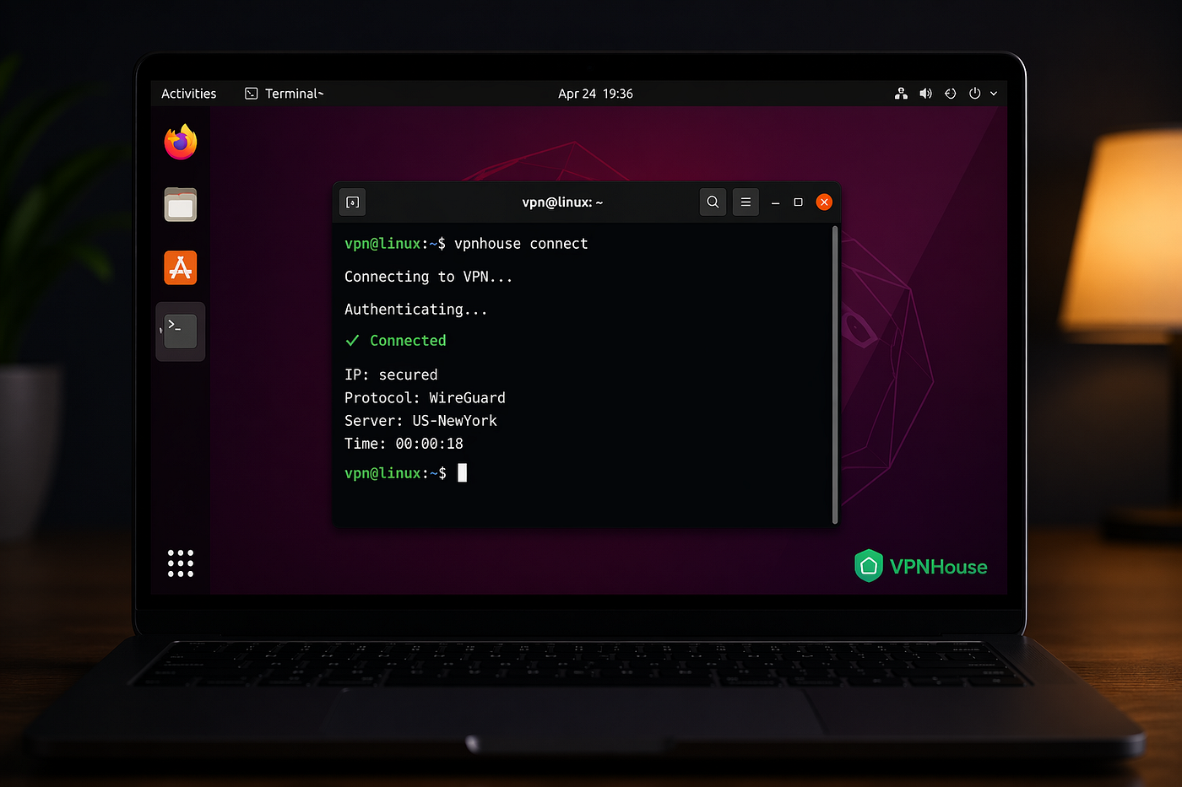Open the Activities overview
The height and width of the screenshot is (787, 1182).
[188, 94]
